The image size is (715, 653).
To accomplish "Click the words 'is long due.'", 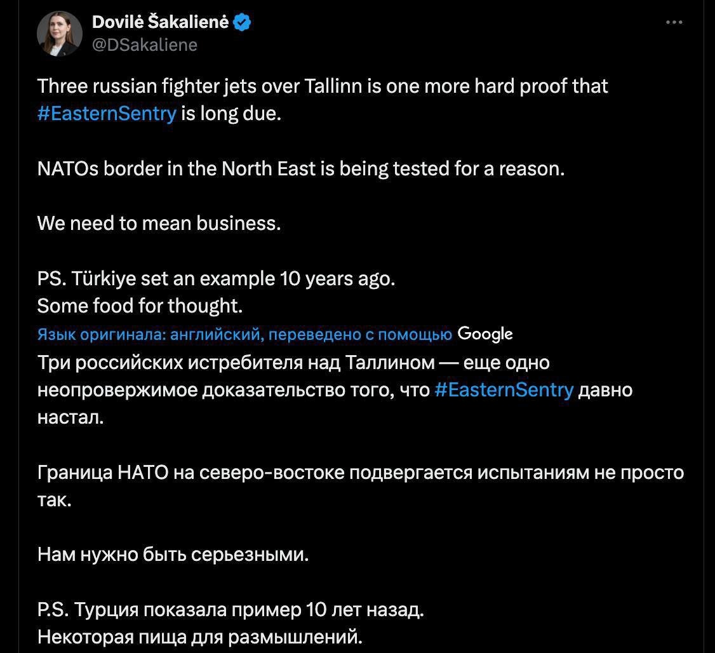I will (x=231, y=114).
